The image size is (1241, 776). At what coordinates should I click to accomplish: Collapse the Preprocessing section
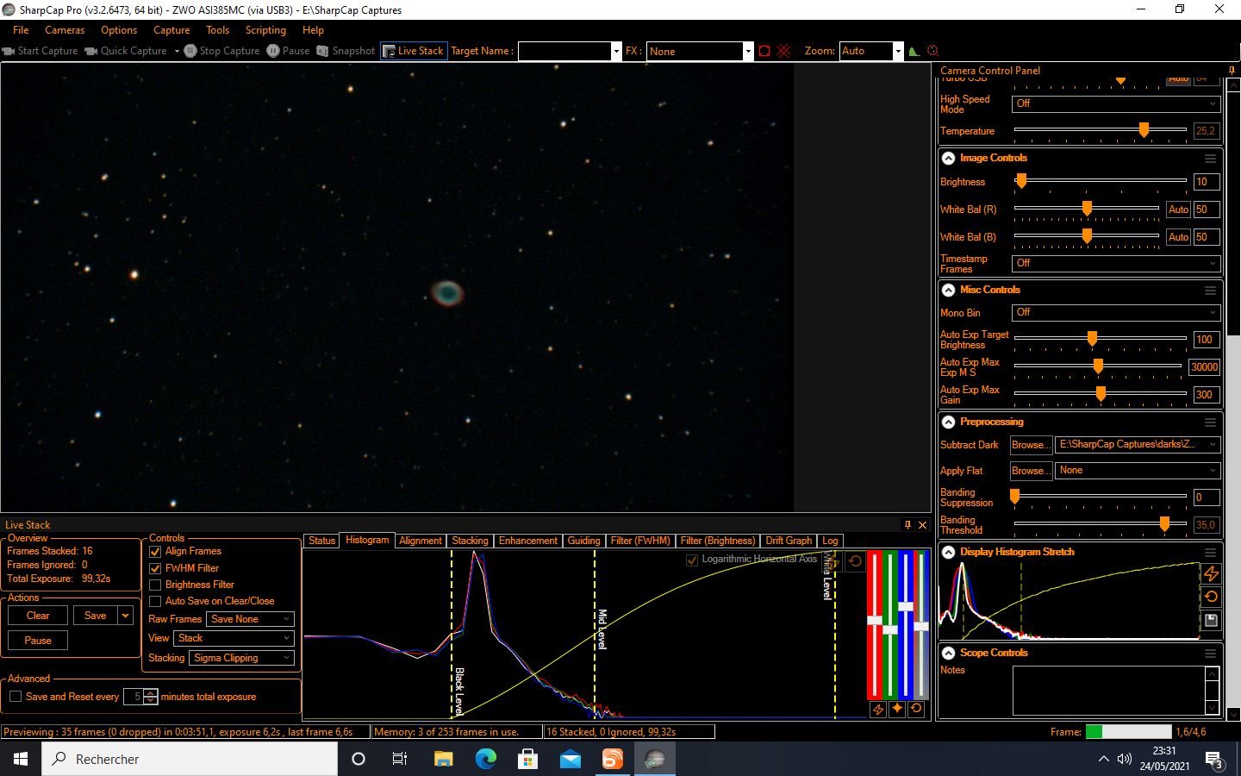pyautogui.click(x=949, y=422)
